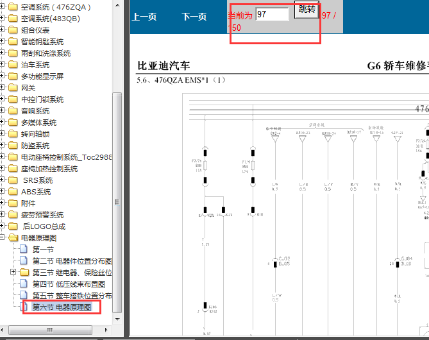Click the open folder icon of 电器原理图
Screen dimensions: 429x340
tap(13, 237)
